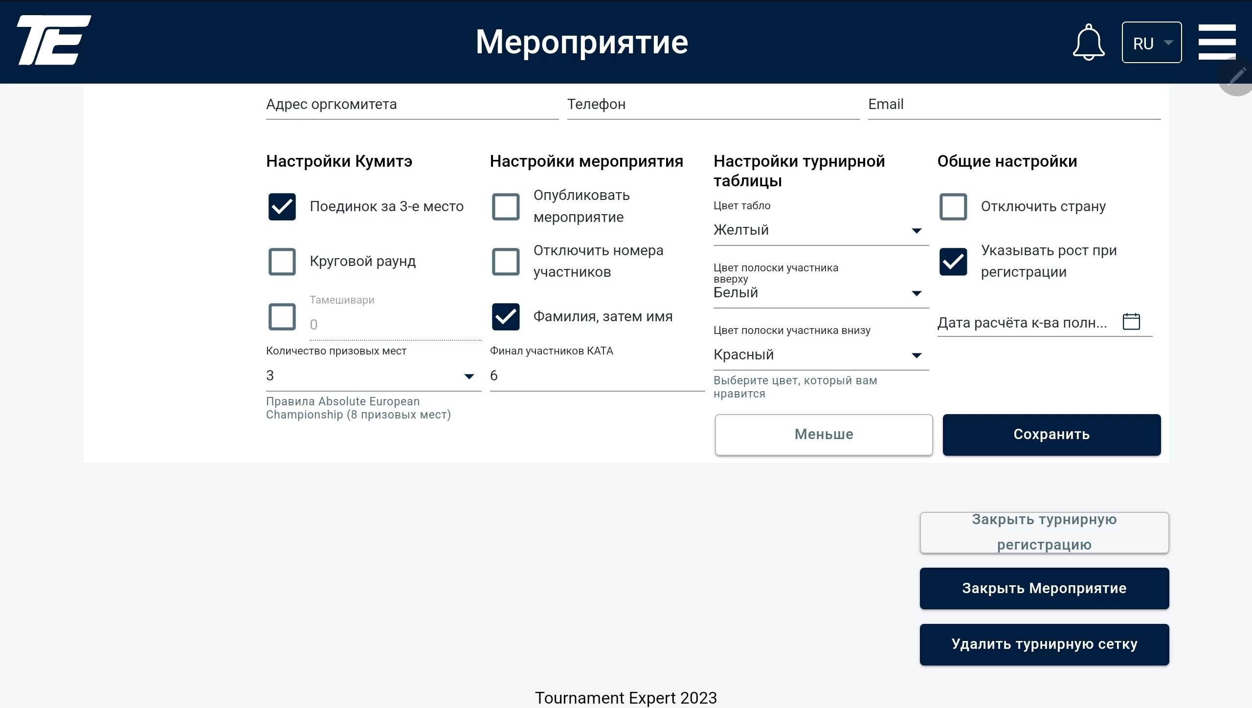Check Отключить номера участников

click(x=506, y=262)
